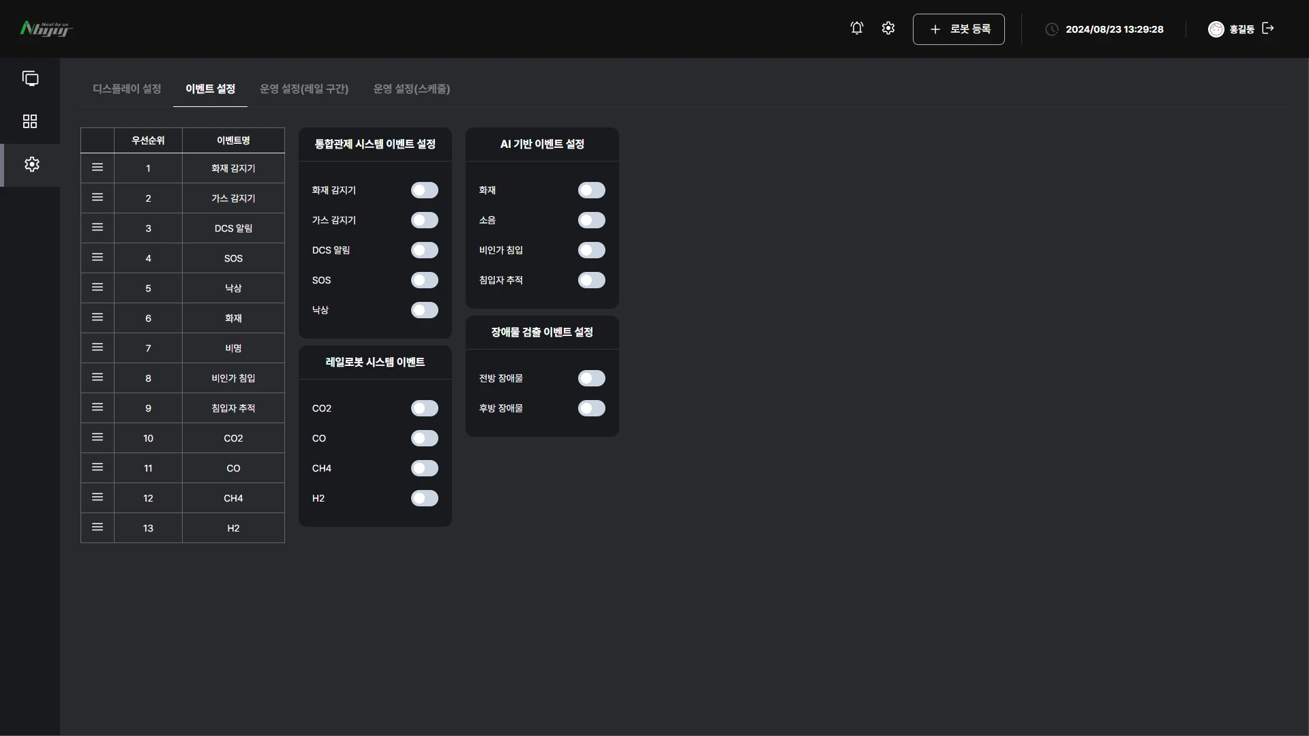Switch to the 디스플레이 설정 tab
This screenshot has width=1309, height=736.
(x=127, y=89)
